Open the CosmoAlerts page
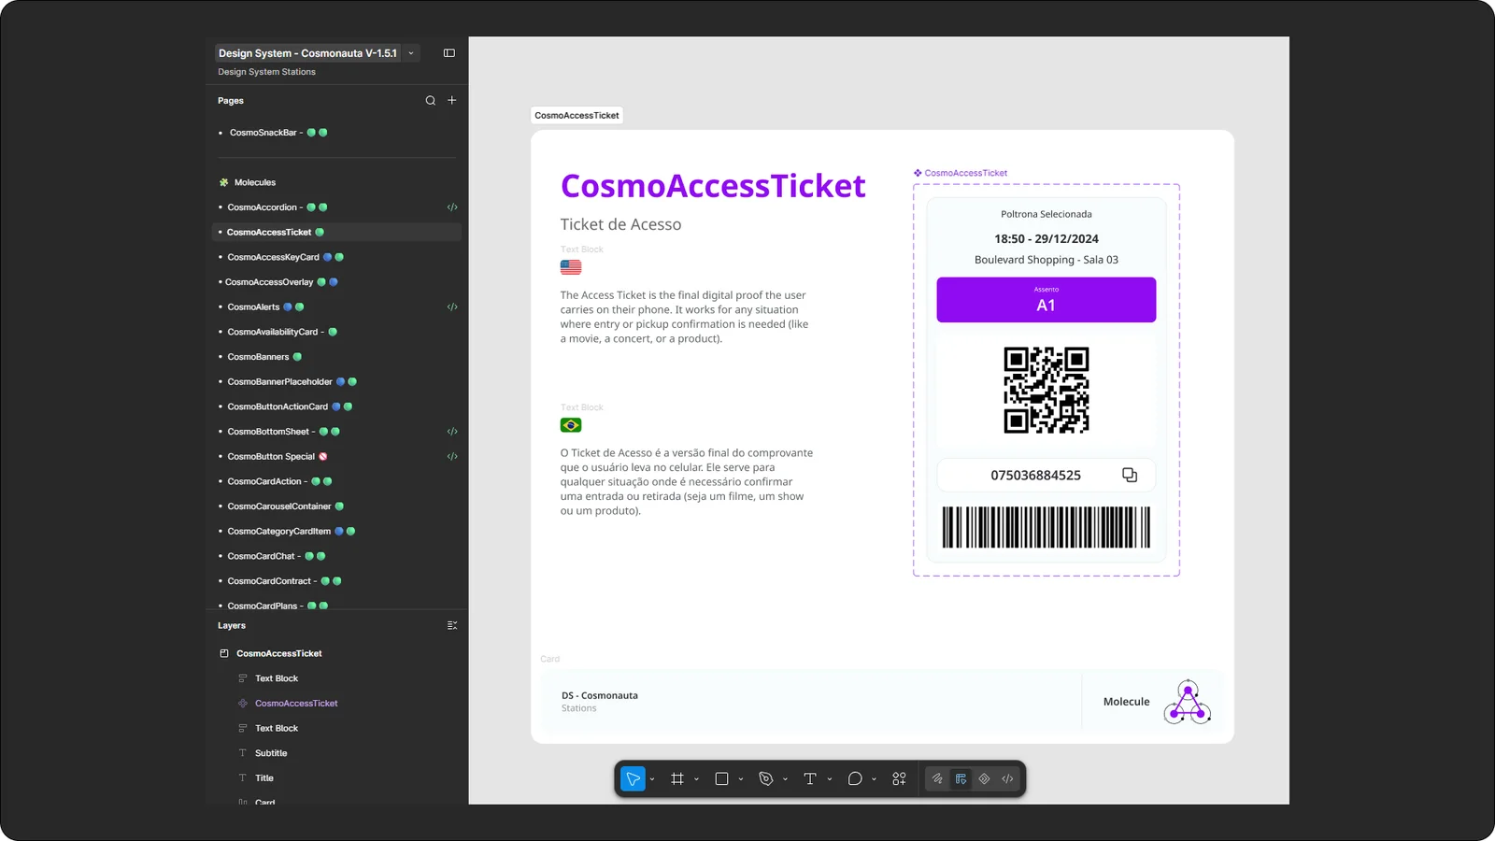Image resolution: width=1495 pixels, height=841 pixels. (x=336, y=306)
